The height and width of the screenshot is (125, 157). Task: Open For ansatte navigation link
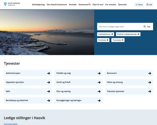click(x=111, y=5)
